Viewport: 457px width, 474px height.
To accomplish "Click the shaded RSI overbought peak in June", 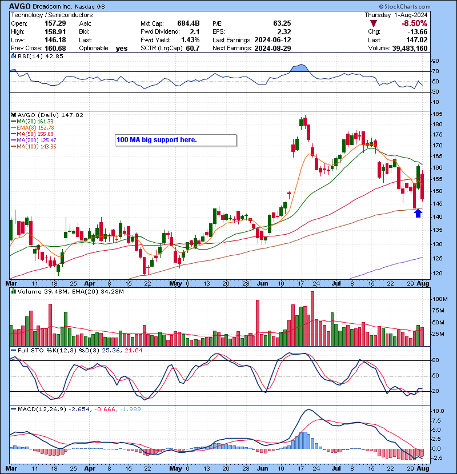I will [300, 68].
